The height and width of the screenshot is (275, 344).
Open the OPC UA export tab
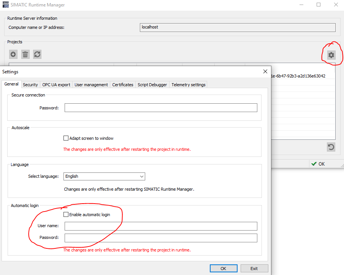(56, 85)
